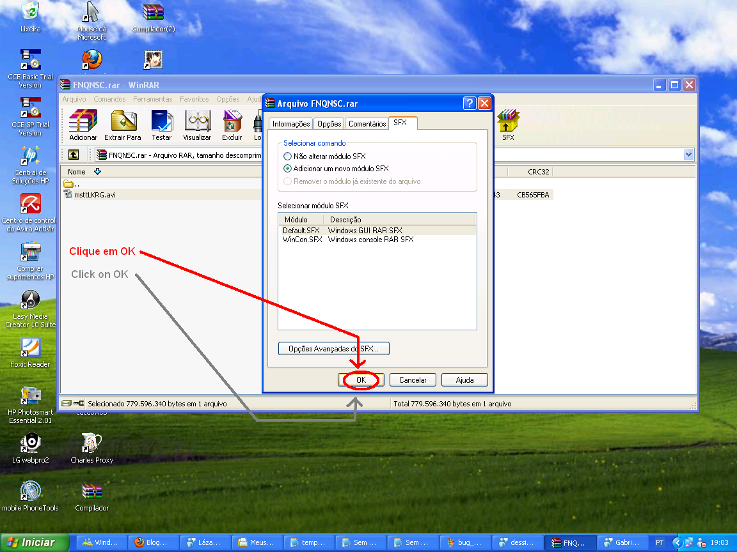737x552 pixels.
Task: Click the Descrição column header
Action: tap(399, 220)
